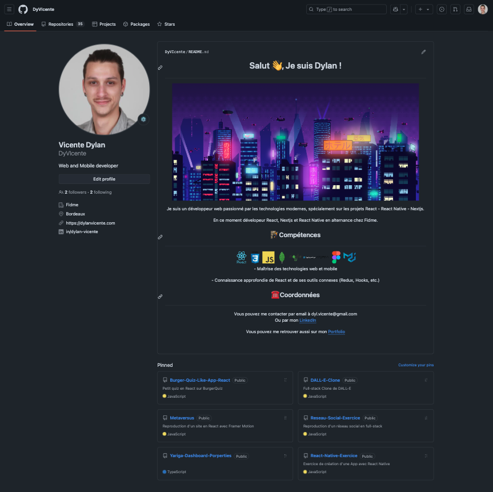Click the JavaScript skill badge

point(269,257)
